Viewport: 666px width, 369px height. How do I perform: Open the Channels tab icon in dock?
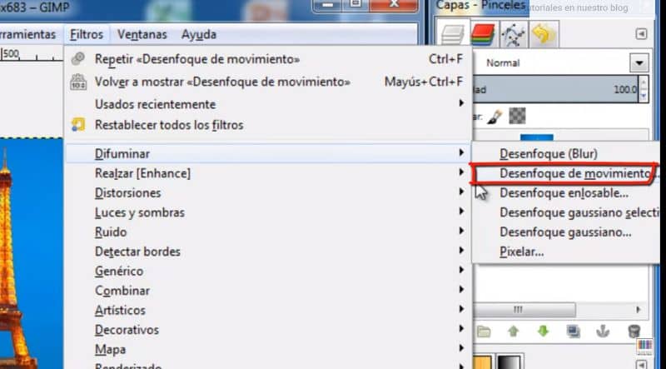pyautogui.click(x=483, y=34)
